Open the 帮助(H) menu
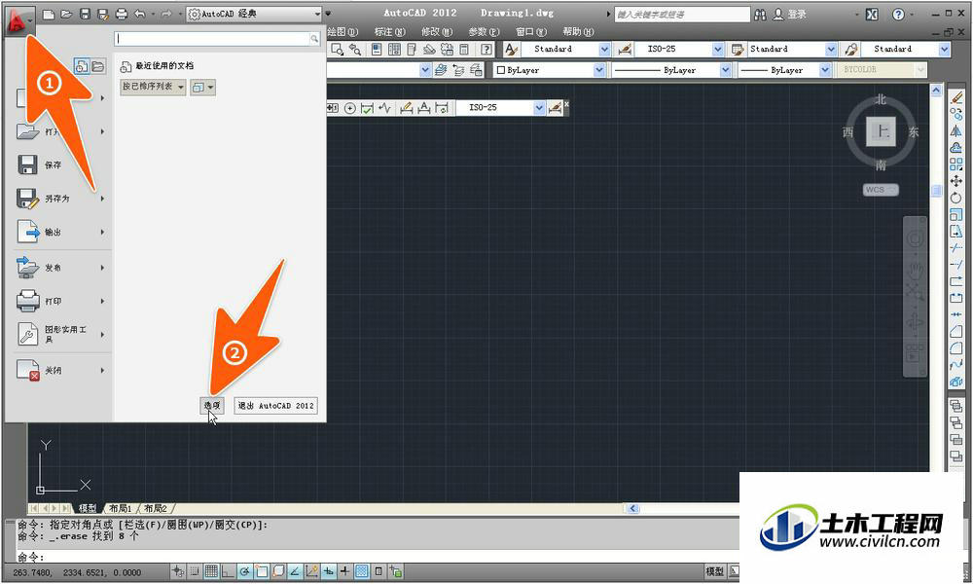Screen dimensions: 973x584 tap(578, 32)
